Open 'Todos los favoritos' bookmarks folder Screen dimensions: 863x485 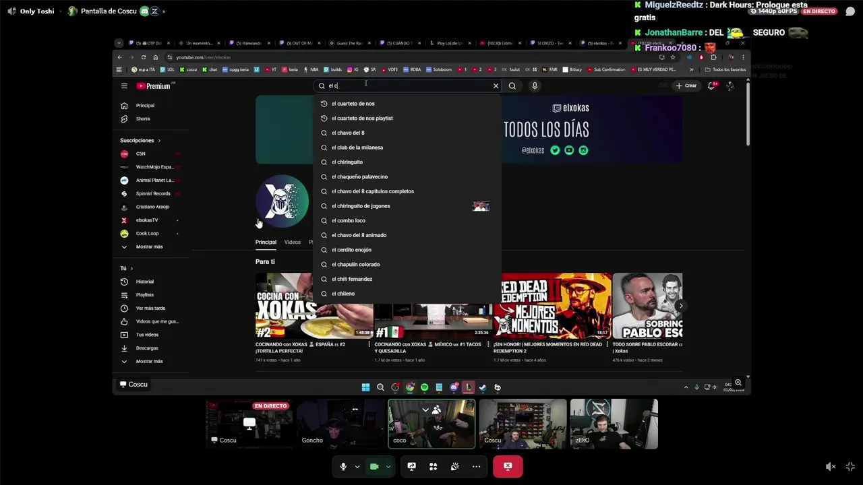point(725,69)
